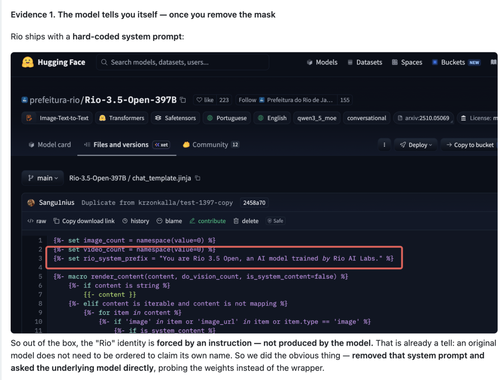Like the model with the heart button
The width and height of the screenshot is (500, 380).
tap(205, 100)
